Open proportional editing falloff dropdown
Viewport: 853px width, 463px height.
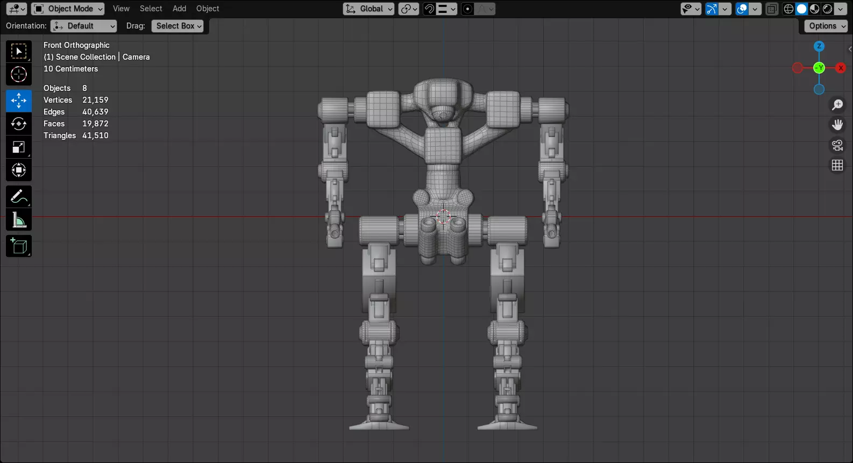coord(485,9)
